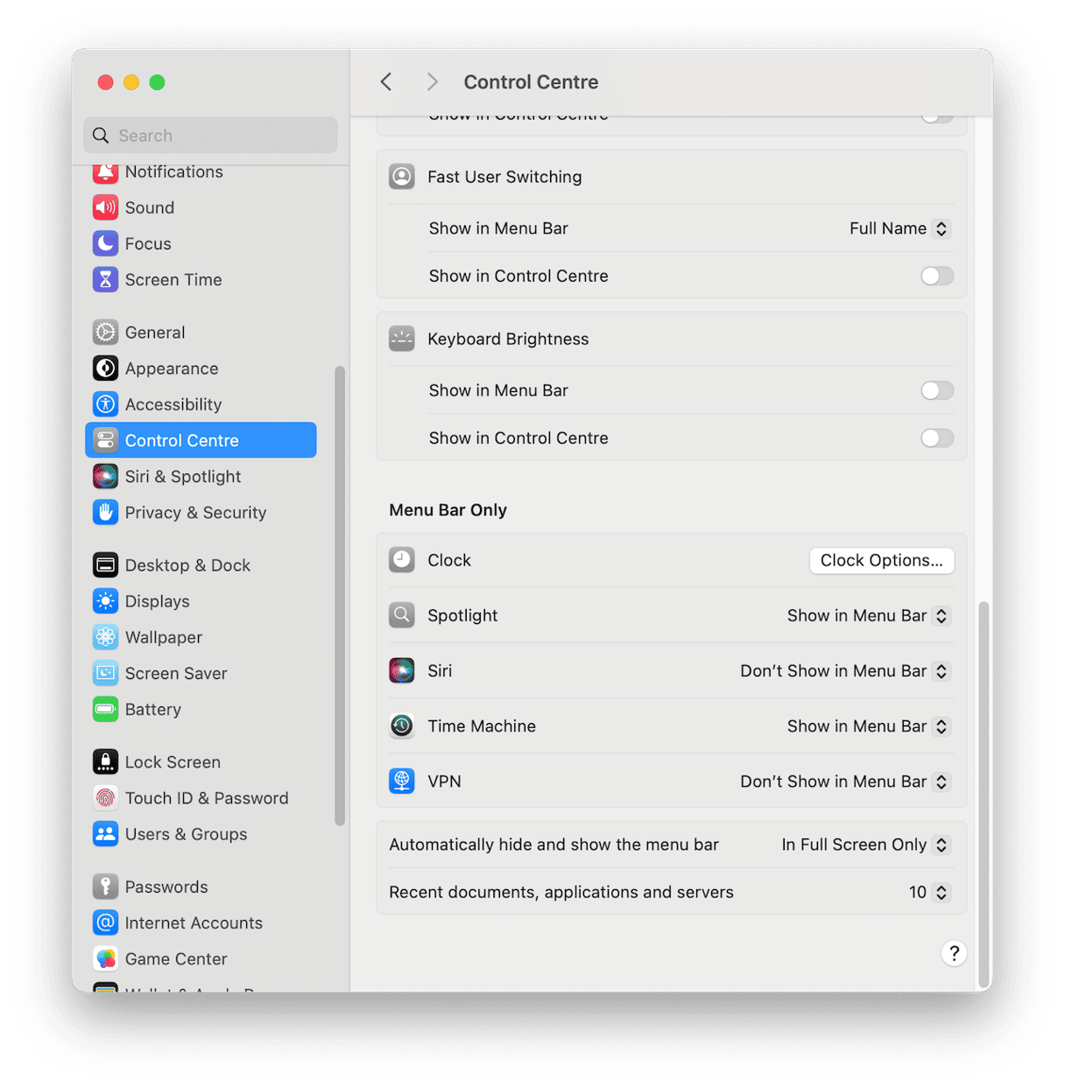Click the main pane scrollbar
This screenshot has height=1087, width=1065.
pos(984,794)
